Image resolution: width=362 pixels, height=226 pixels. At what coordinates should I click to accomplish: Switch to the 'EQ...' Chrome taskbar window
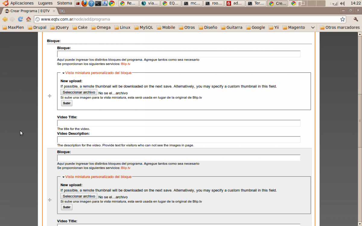tap(171, 4)
